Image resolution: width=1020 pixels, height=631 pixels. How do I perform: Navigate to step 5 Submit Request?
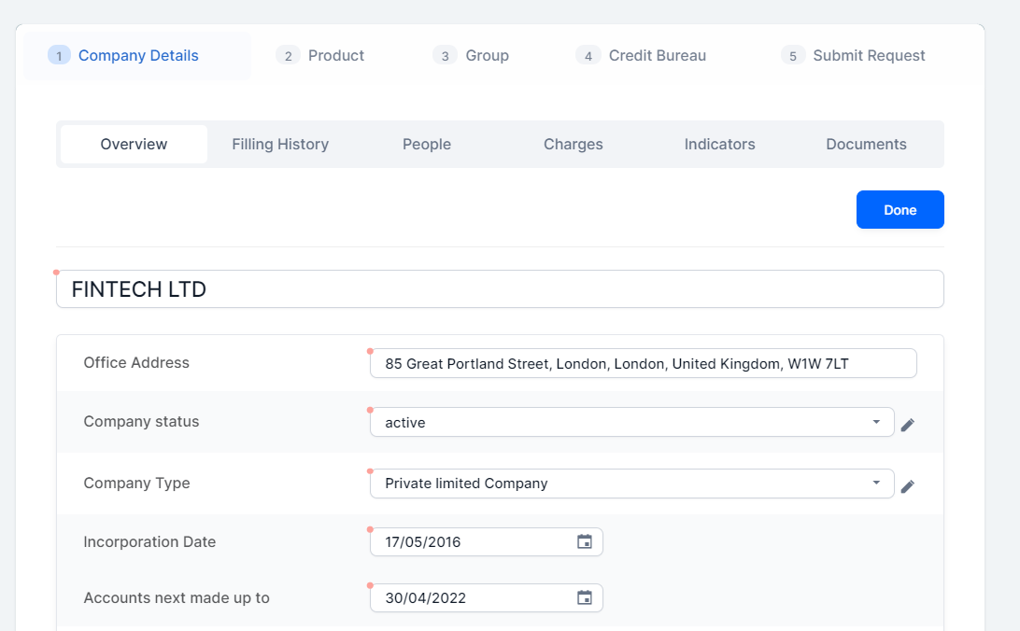pos(854,56)
